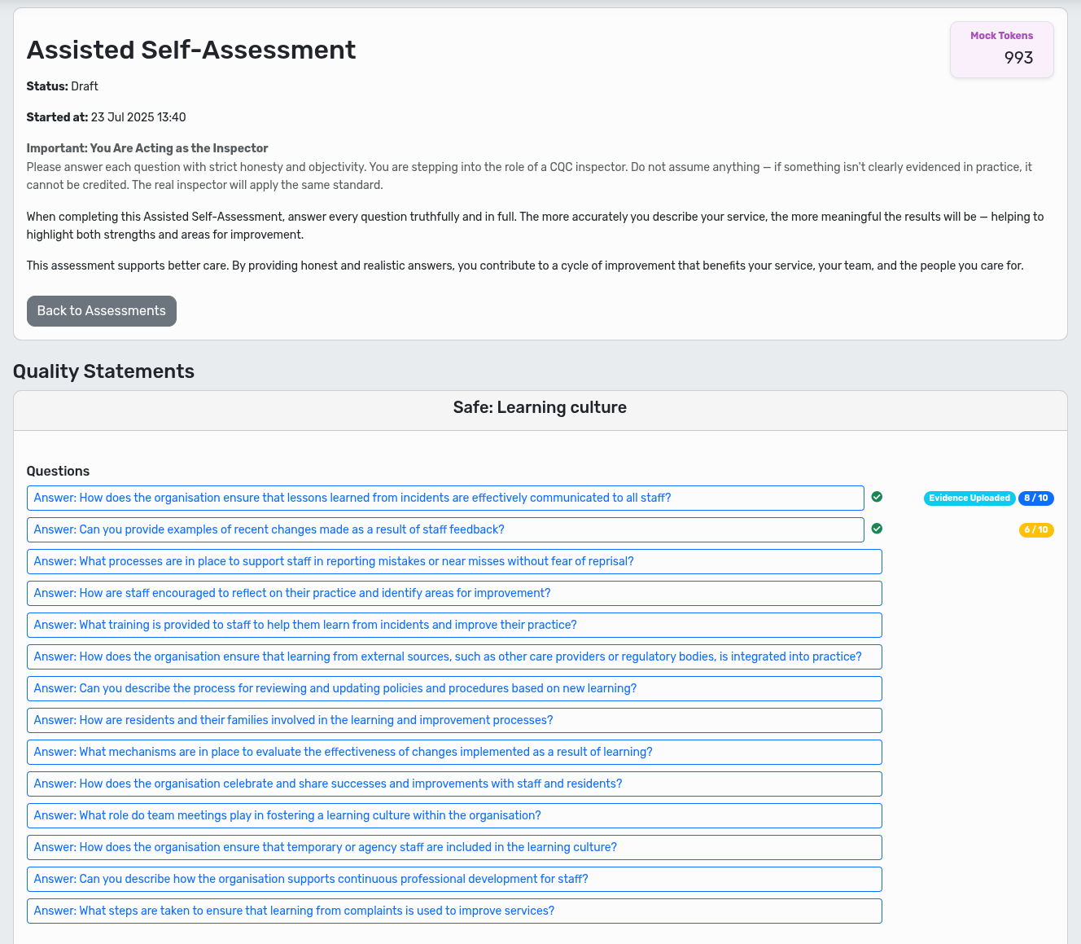Image resolution: width=1081 pixels, height=944 pixels.
Task: Click the green checkmark beside the incidents question
Action: [877, 497]
